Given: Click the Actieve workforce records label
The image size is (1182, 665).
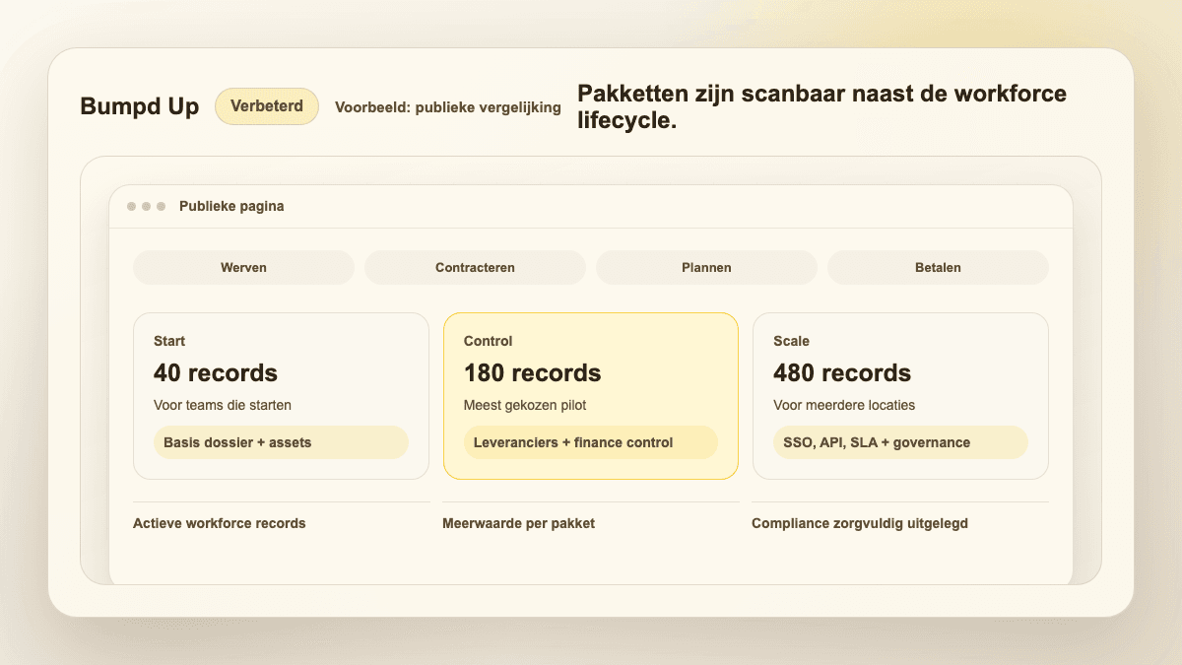Looking at the screenshot, I should tap(220, 523).
